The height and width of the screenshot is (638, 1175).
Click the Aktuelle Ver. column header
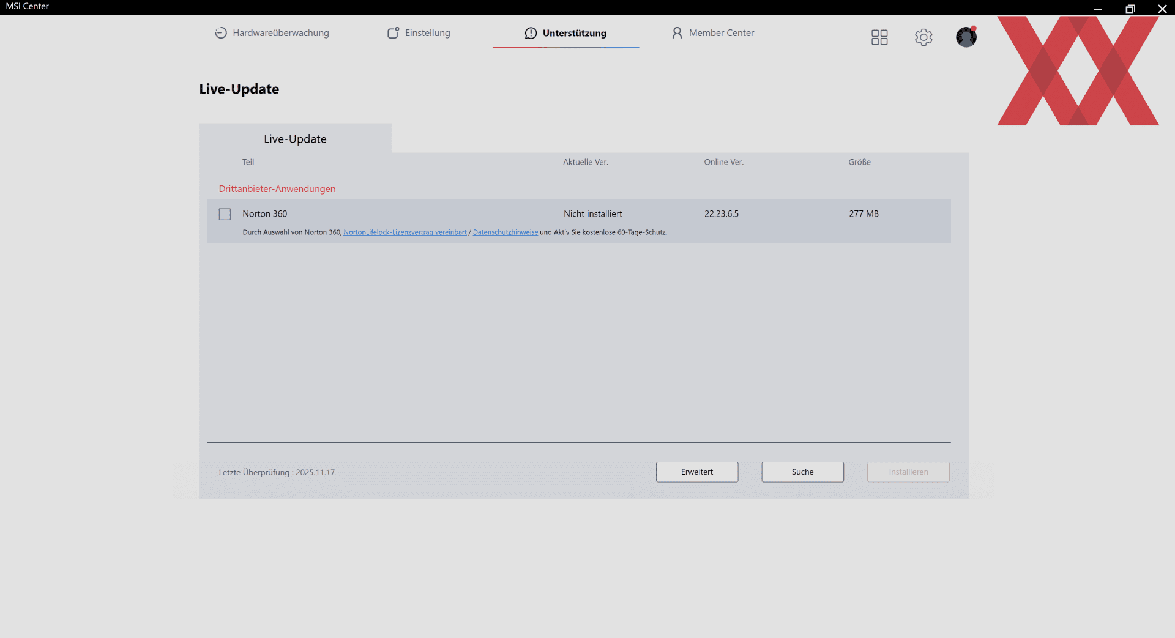586,162
